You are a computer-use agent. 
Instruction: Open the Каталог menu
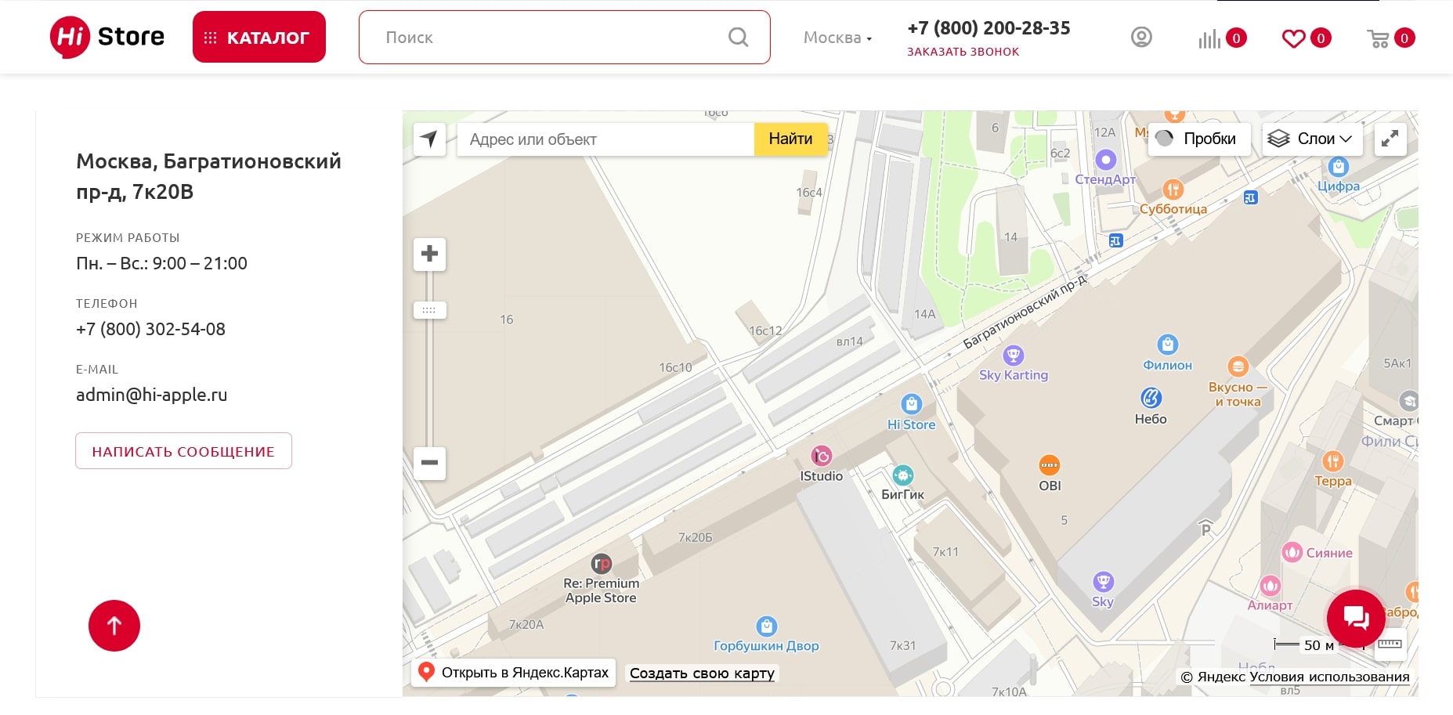click(x=259, y=37)
